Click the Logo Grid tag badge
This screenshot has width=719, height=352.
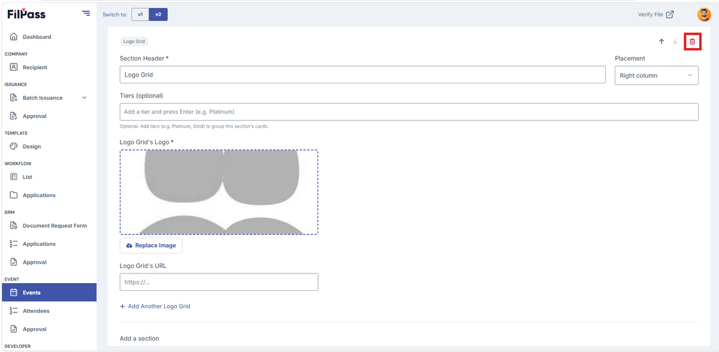(x=134, y=41)
